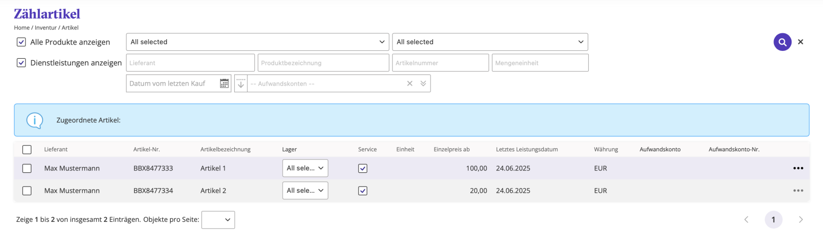Navigate to Inventur in breadcrumb

click(x=46, y=28)
